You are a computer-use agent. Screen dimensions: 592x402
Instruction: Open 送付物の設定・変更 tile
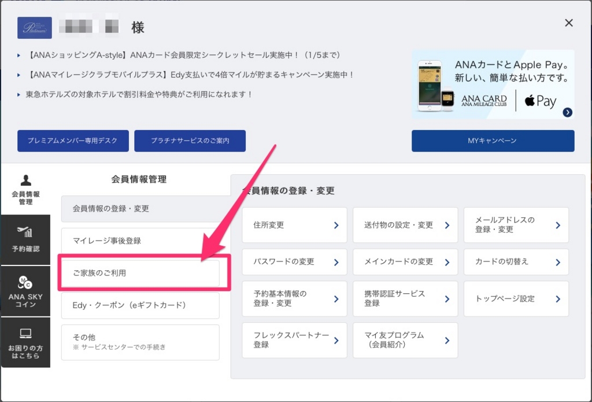click(x=405, y=225)
